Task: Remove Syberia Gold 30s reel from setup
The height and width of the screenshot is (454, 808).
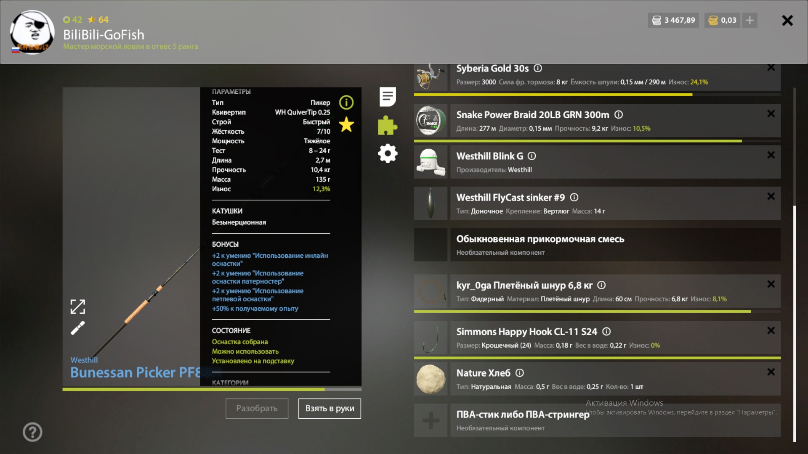Action: [771, 67]
